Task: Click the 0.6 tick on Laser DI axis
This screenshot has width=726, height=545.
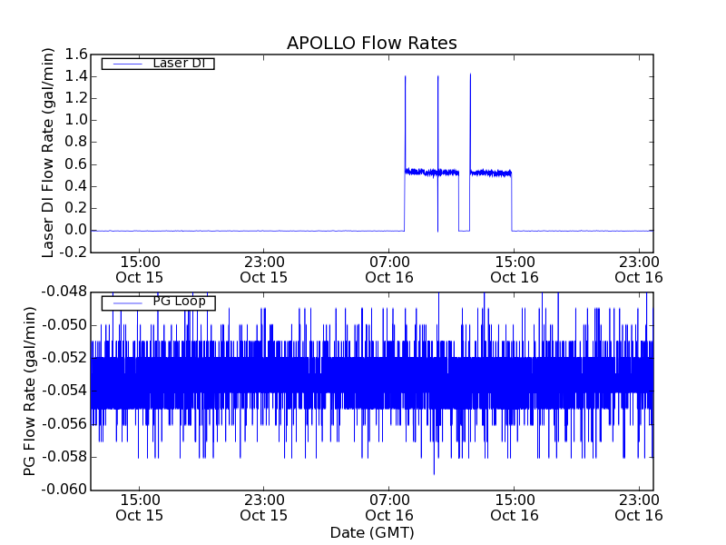Action: [x=76, y=164]
